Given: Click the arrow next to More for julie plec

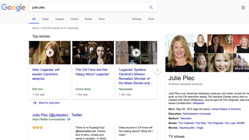Looking at the screenshot, I should tap(35, 103).
